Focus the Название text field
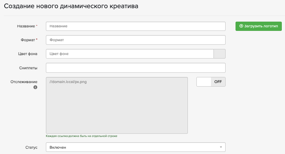 (135, 26)
